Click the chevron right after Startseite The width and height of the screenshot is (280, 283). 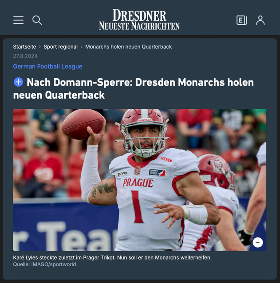click(x=40, y=47)
